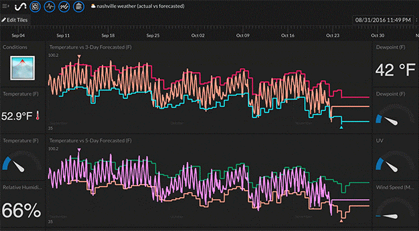Click the UV gauge dial

tap(395, 162)
